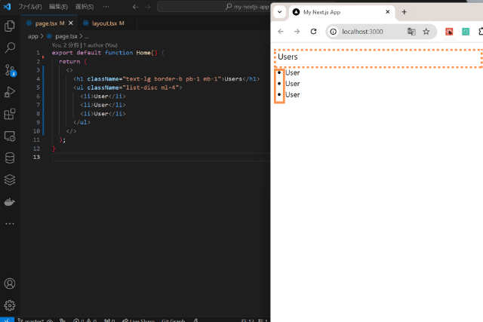483x322 pixels.
Task: Click the h1 className code line
Action: 166,79
